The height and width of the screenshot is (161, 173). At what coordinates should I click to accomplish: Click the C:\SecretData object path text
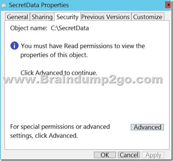tap(70, 28)
